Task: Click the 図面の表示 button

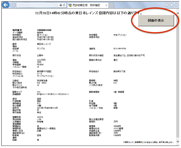Action: 156,20
